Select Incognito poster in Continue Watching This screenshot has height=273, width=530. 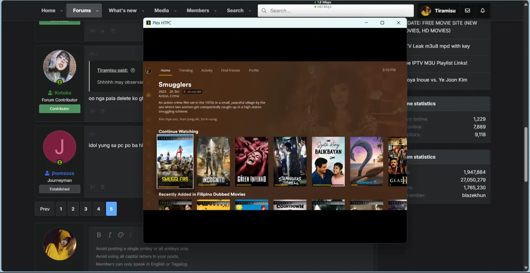click(213, 161)
